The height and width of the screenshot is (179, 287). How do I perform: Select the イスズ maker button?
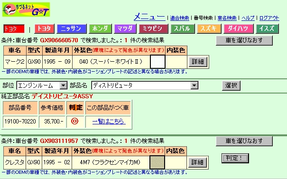click(x=267, y=29)
